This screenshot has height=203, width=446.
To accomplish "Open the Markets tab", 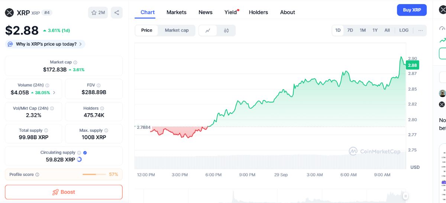I will [x=177, y=12].
